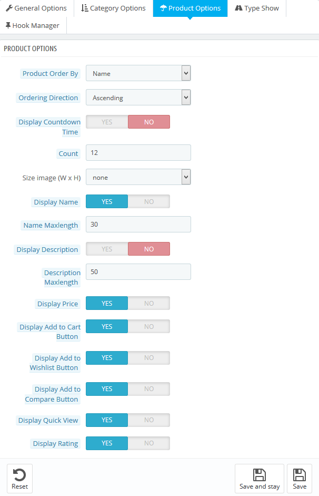Enable Display Countdown Time with YES
Viewport: 319px width, 496px height.
(107, 122)
